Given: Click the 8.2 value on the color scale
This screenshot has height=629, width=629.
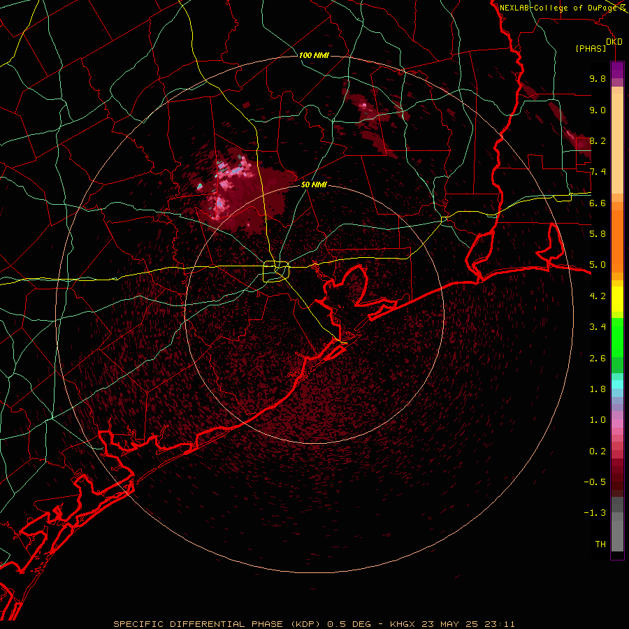Looking at the screenshot, I should (x=598, y=140).
